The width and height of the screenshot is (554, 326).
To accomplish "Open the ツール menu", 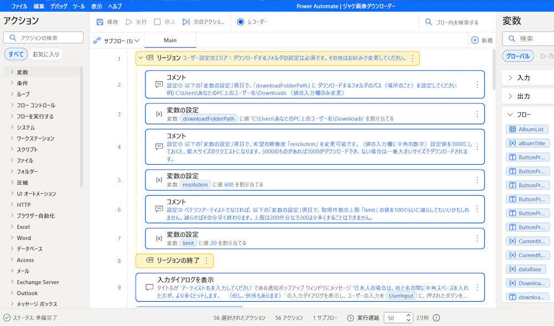I will click(x=79, y=6).
